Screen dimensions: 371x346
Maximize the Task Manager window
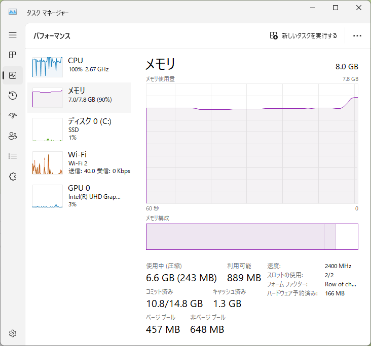(336, 8)
